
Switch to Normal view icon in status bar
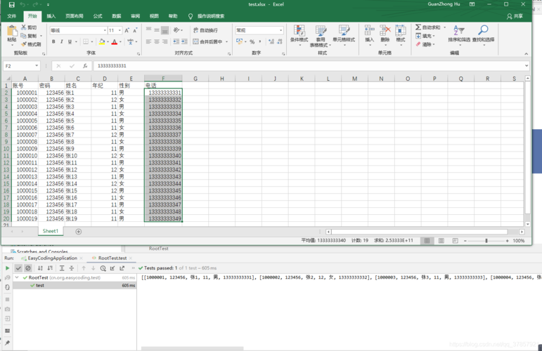(427, 241)
